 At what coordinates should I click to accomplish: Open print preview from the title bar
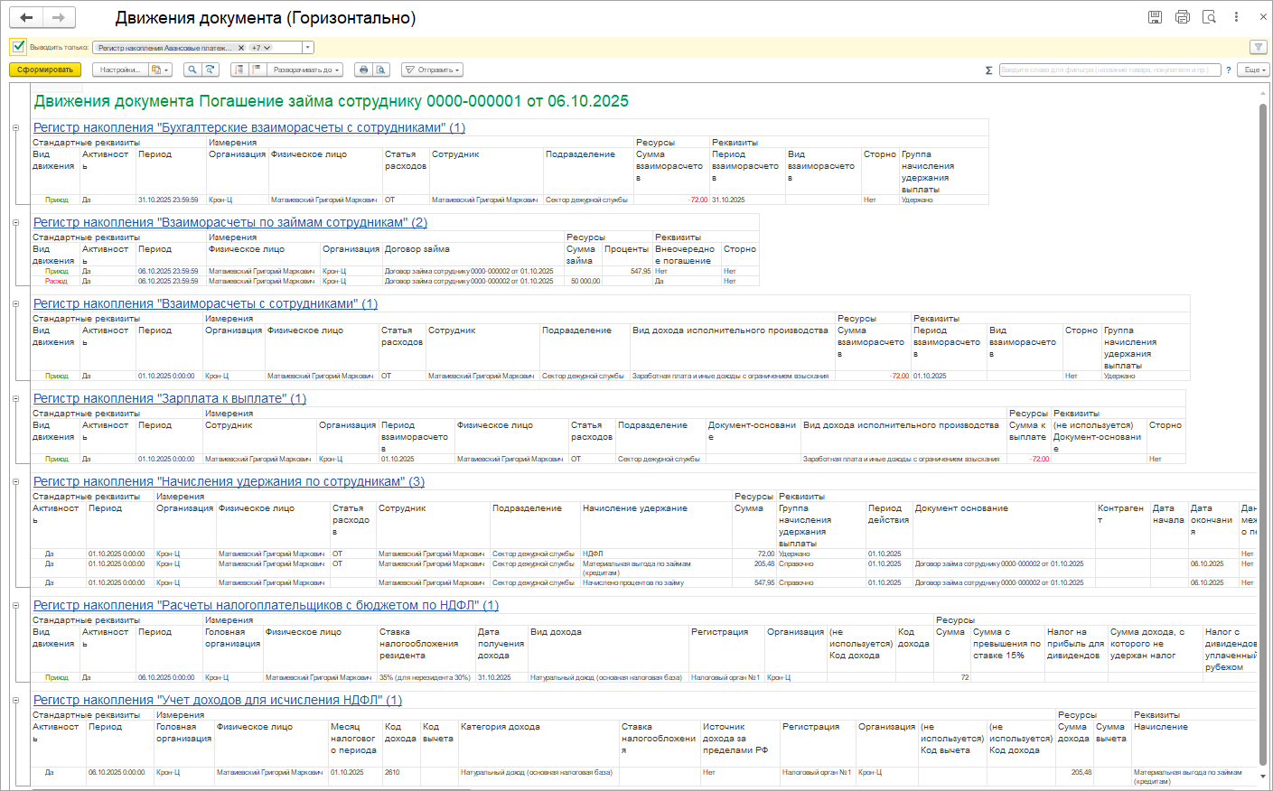[x=1209, y=17]
